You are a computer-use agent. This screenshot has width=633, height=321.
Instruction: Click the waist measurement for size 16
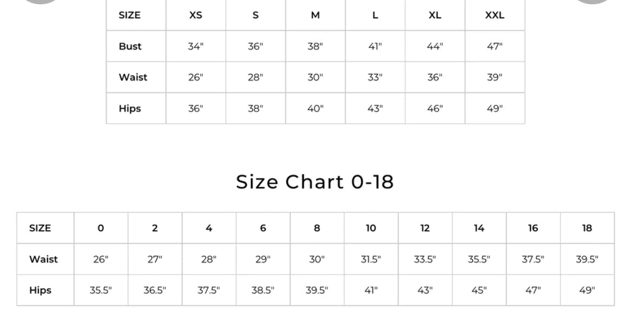pyautogui.click(x=533, y=259)
